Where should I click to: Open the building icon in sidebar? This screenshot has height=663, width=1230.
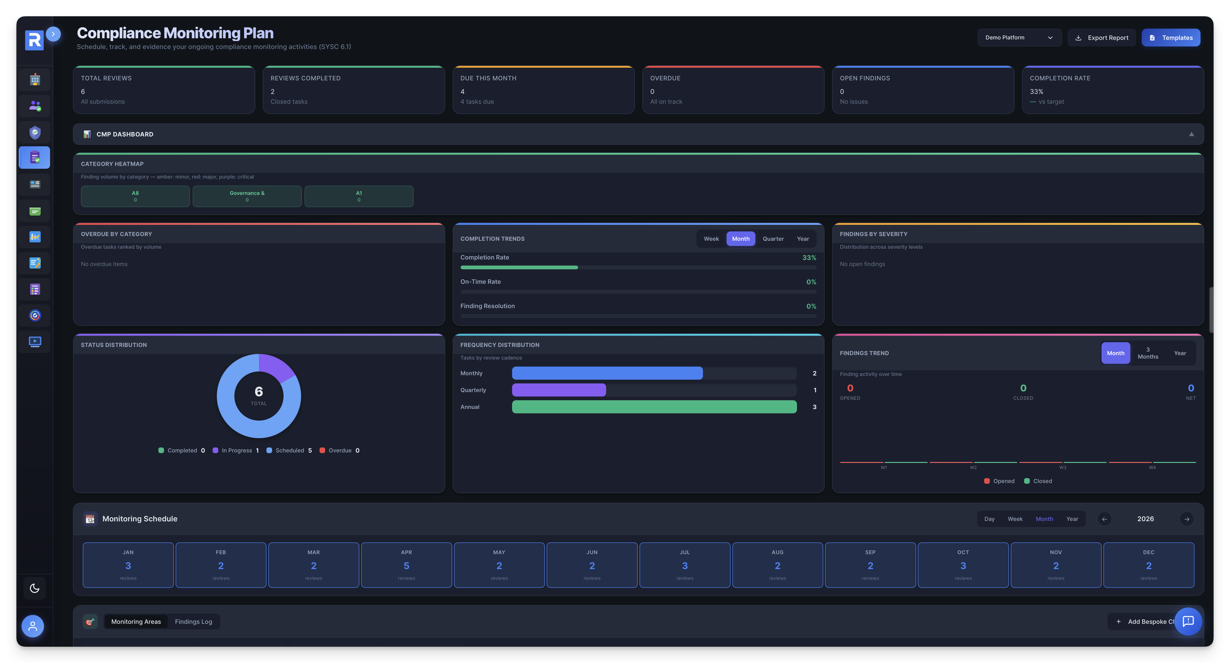coord(34,80)
